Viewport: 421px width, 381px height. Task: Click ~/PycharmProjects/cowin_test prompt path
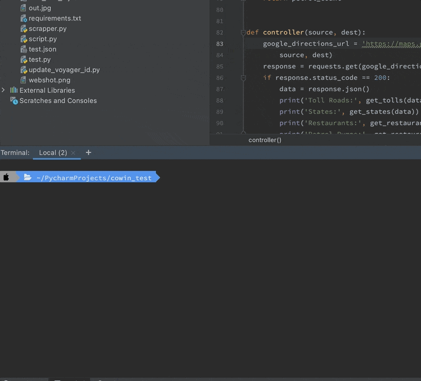coord(94,178)
